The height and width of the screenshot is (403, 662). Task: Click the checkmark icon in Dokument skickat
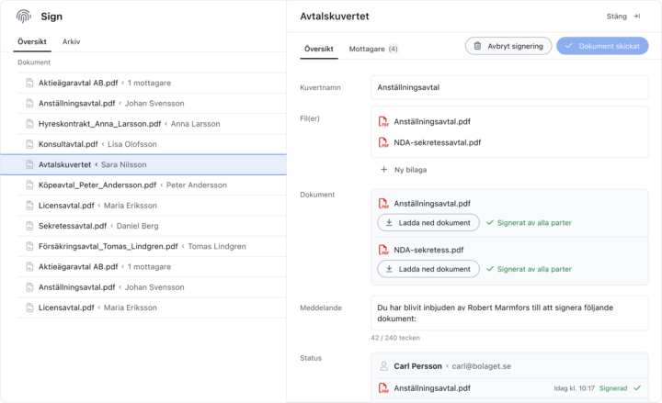(569, 46)
